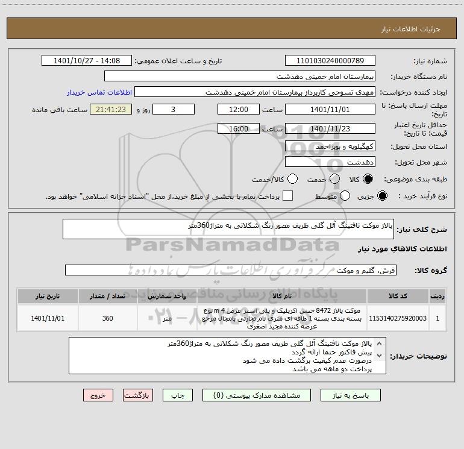Image resolution: width=464 pixels, height=449 pixels.
Task: Click the تعداد / مقدار column header
Action: point(107,296)
